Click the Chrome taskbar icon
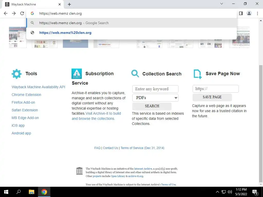263x197 pixels. 44,192
